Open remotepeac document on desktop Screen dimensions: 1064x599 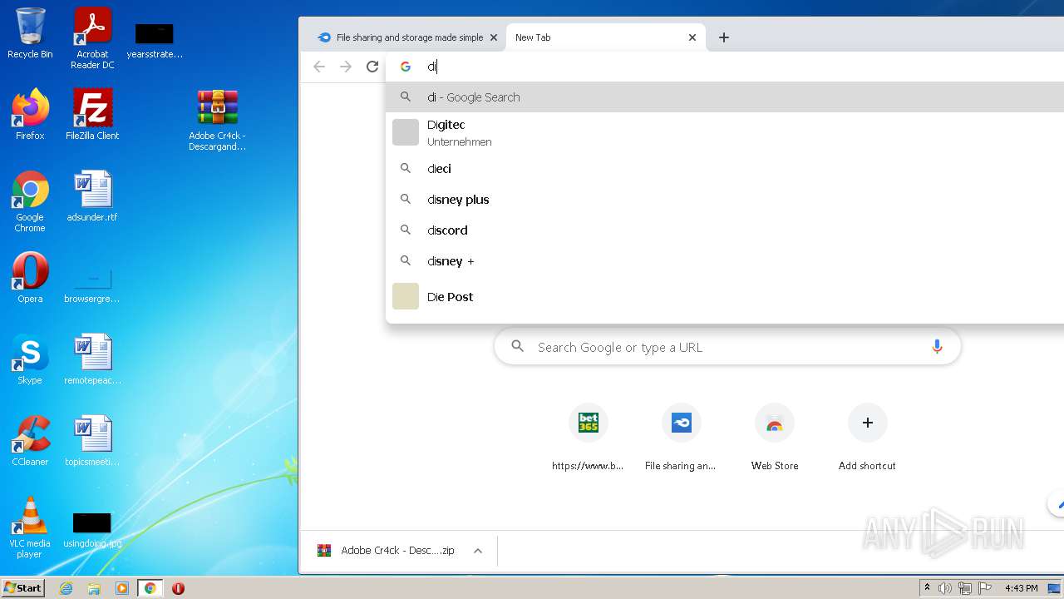click(x=92, y=359)
